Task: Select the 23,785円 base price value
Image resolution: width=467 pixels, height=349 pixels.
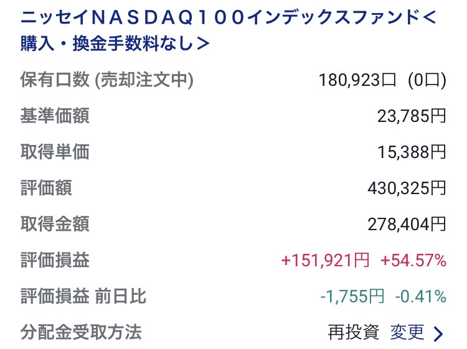Action: (412, 116)
